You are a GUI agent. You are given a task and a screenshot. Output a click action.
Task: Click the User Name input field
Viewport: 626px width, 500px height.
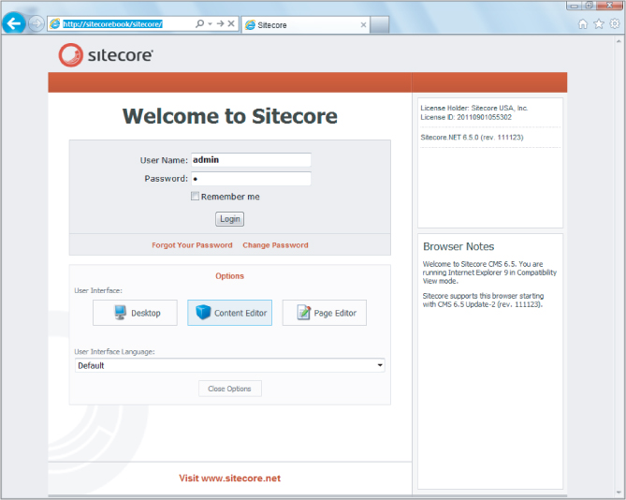pyautogui.click(x=251, y=160)
